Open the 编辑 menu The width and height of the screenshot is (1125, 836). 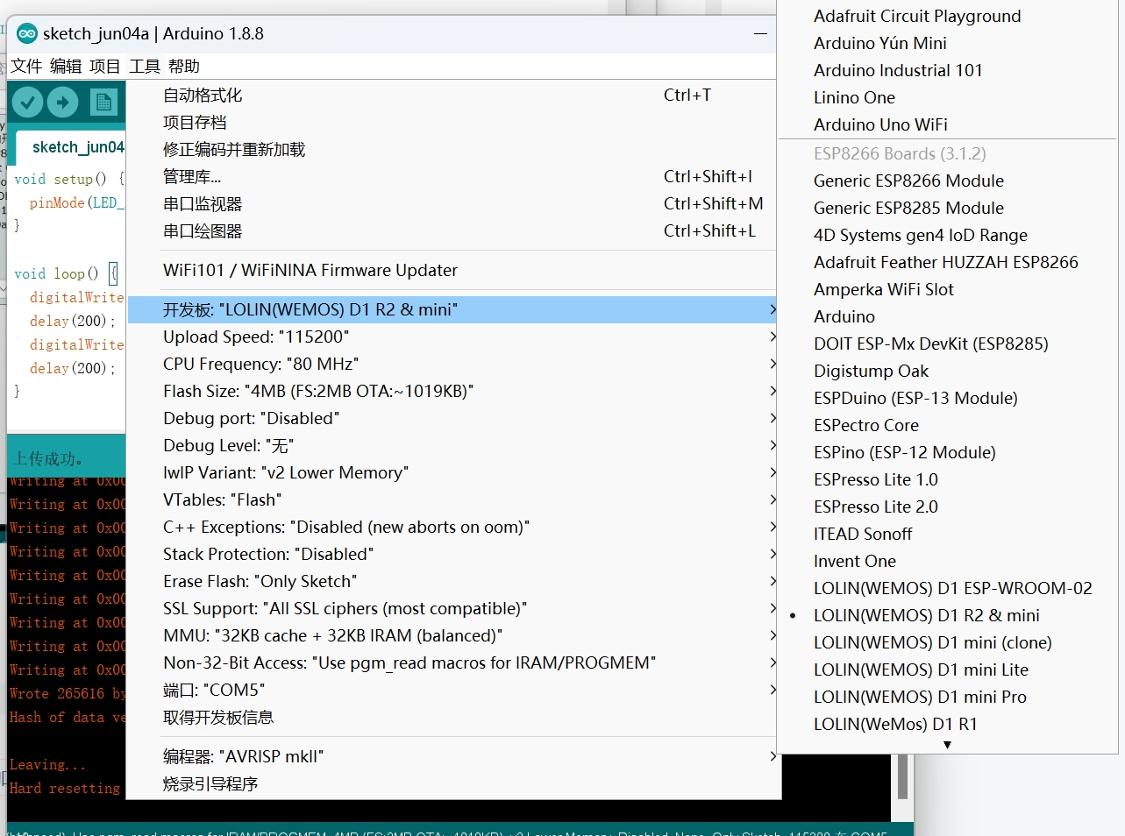(x=66, y=67)
